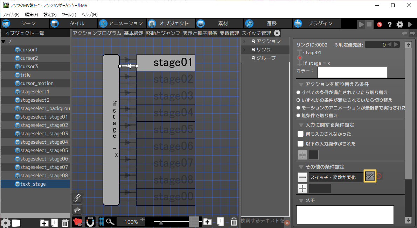The width and height of the screenshot is (417, 228).
Task: Collapse the その他の条件設定 section
Action: (301, 167)
